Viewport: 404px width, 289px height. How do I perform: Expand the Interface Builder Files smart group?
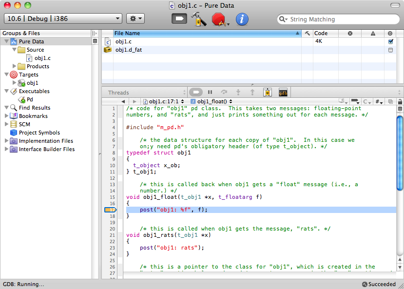coord(7,149)
